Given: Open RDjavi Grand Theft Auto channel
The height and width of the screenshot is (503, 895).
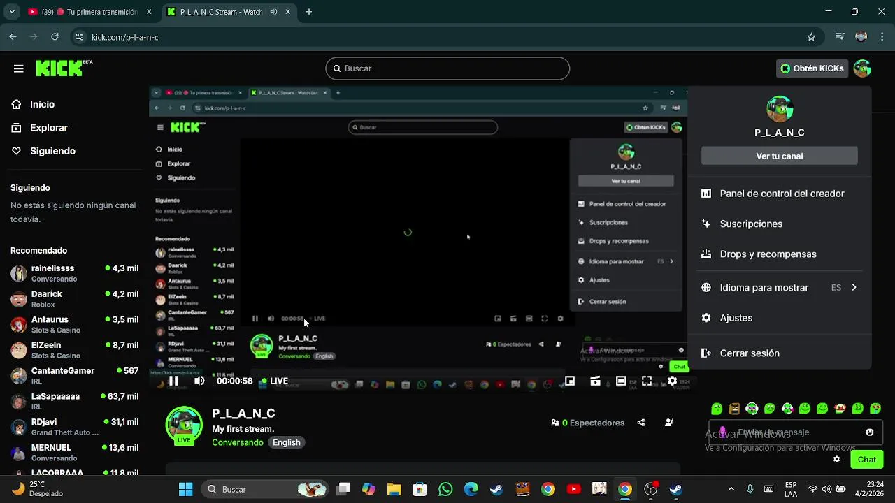Looking at the screenshot, I should 74,427.
